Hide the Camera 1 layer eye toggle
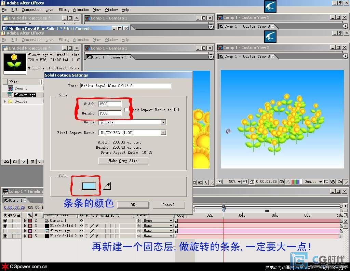The width and height of the screenshot is (350, 271). pyautogui.click(x=5, y=220)
